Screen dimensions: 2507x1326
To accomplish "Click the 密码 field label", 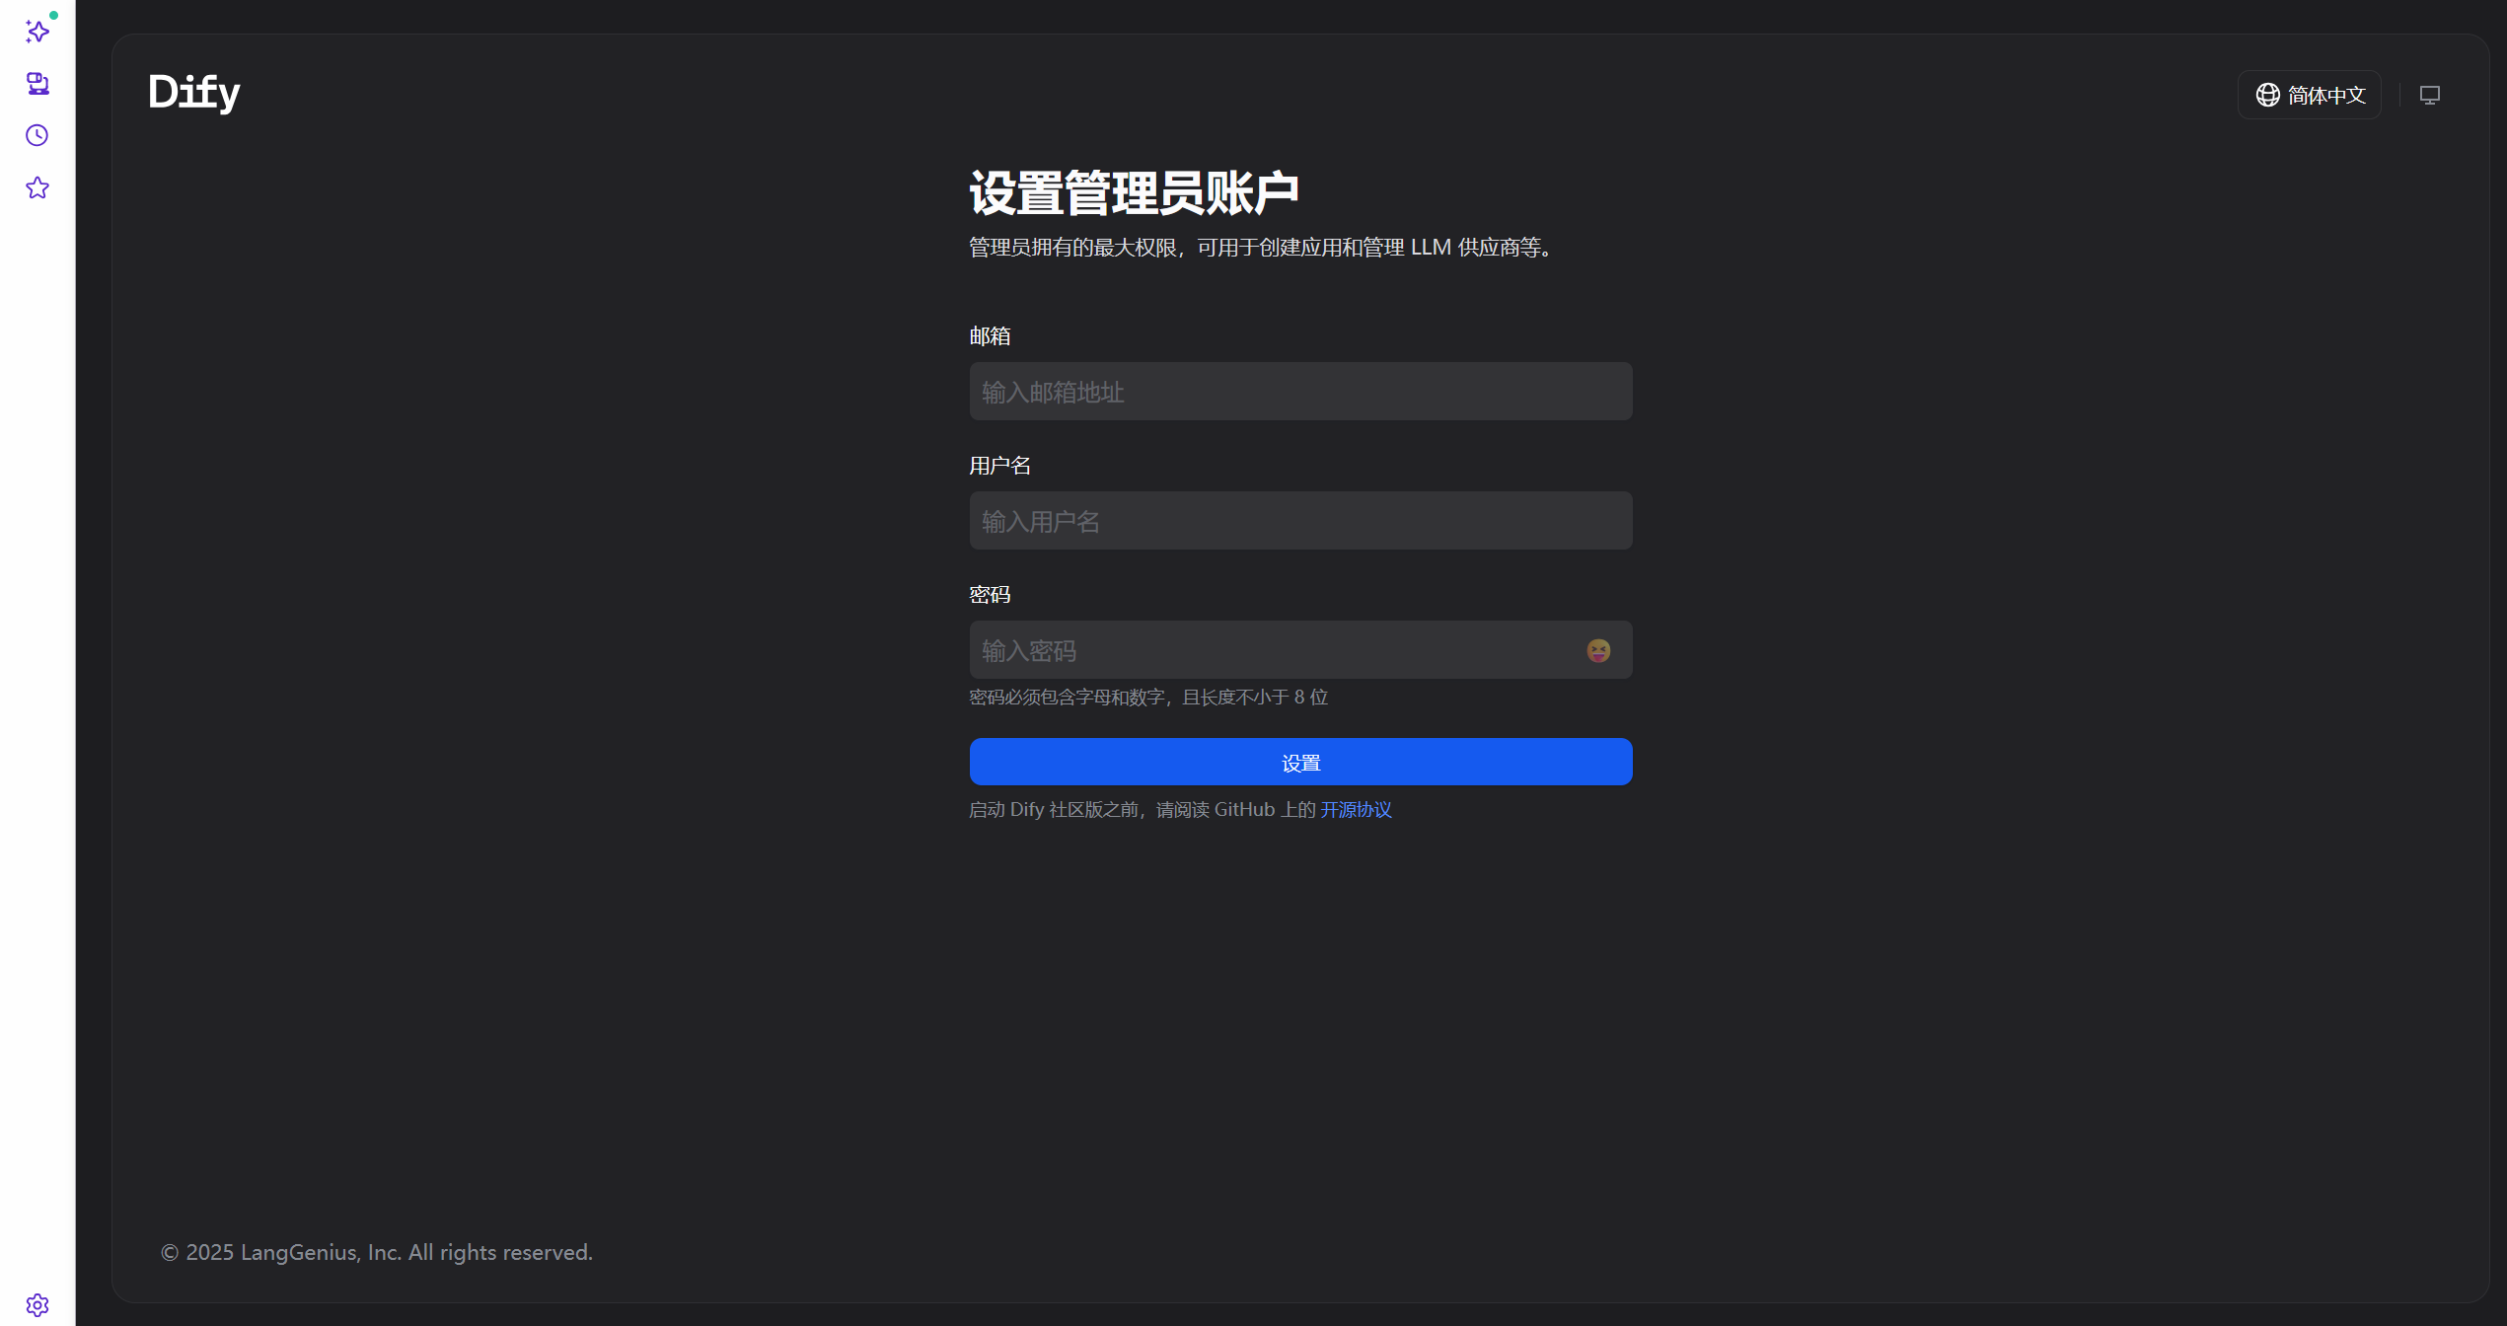I will point(990,595).
